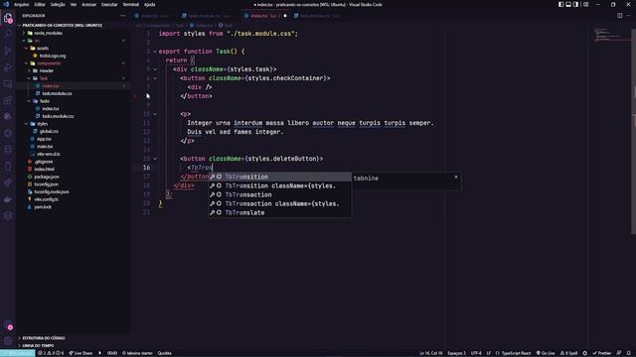This screenshot has height=357, width=636.
Task: Open editor more actions ellipsis
Action: (629, 16)
